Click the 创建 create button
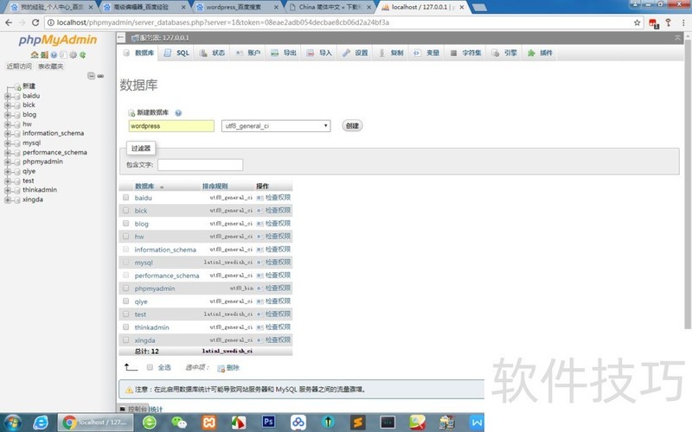This screenshot has height=432, width=692. tap(352, 125)
